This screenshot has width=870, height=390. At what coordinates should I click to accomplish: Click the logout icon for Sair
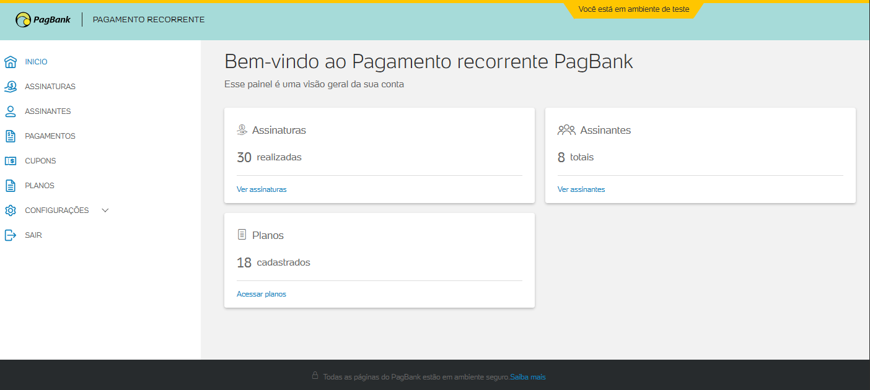(x=10, y=235)
